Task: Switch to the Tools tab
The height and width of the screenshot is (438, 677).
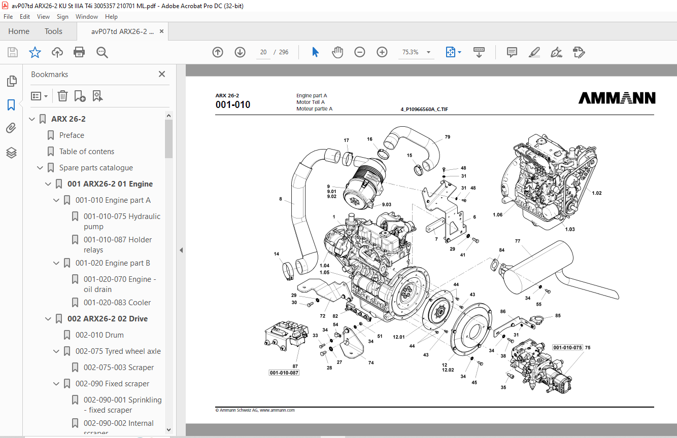Action: pos(53,31)
